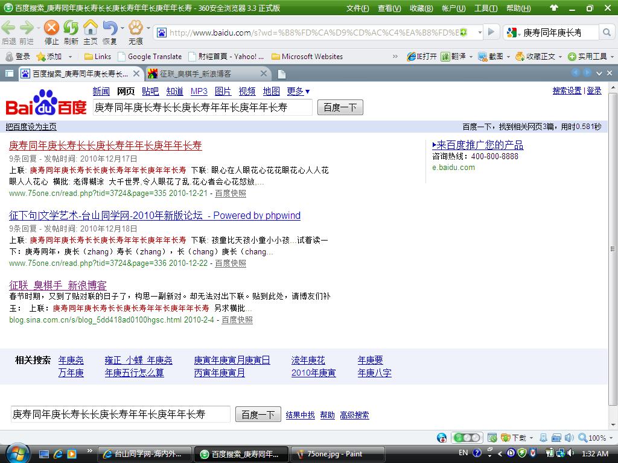The height and width of the screenshot is (463, 618).
Task: Expand the hidden favorites chevron
Action: 395,57
